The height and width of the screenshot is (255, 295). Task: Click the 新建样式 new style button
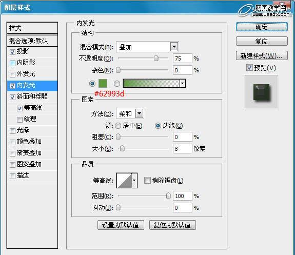262,55
